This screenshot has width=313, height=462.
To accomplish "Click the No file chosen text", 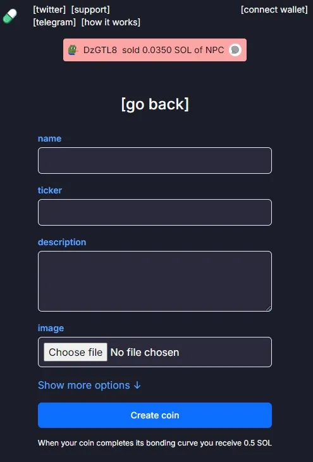I will [x=145, y=353].
